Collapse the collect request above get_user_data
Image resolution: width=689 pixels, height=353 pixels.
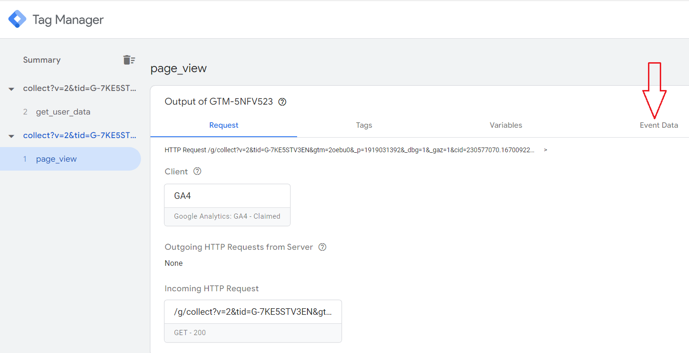(11, 89)
